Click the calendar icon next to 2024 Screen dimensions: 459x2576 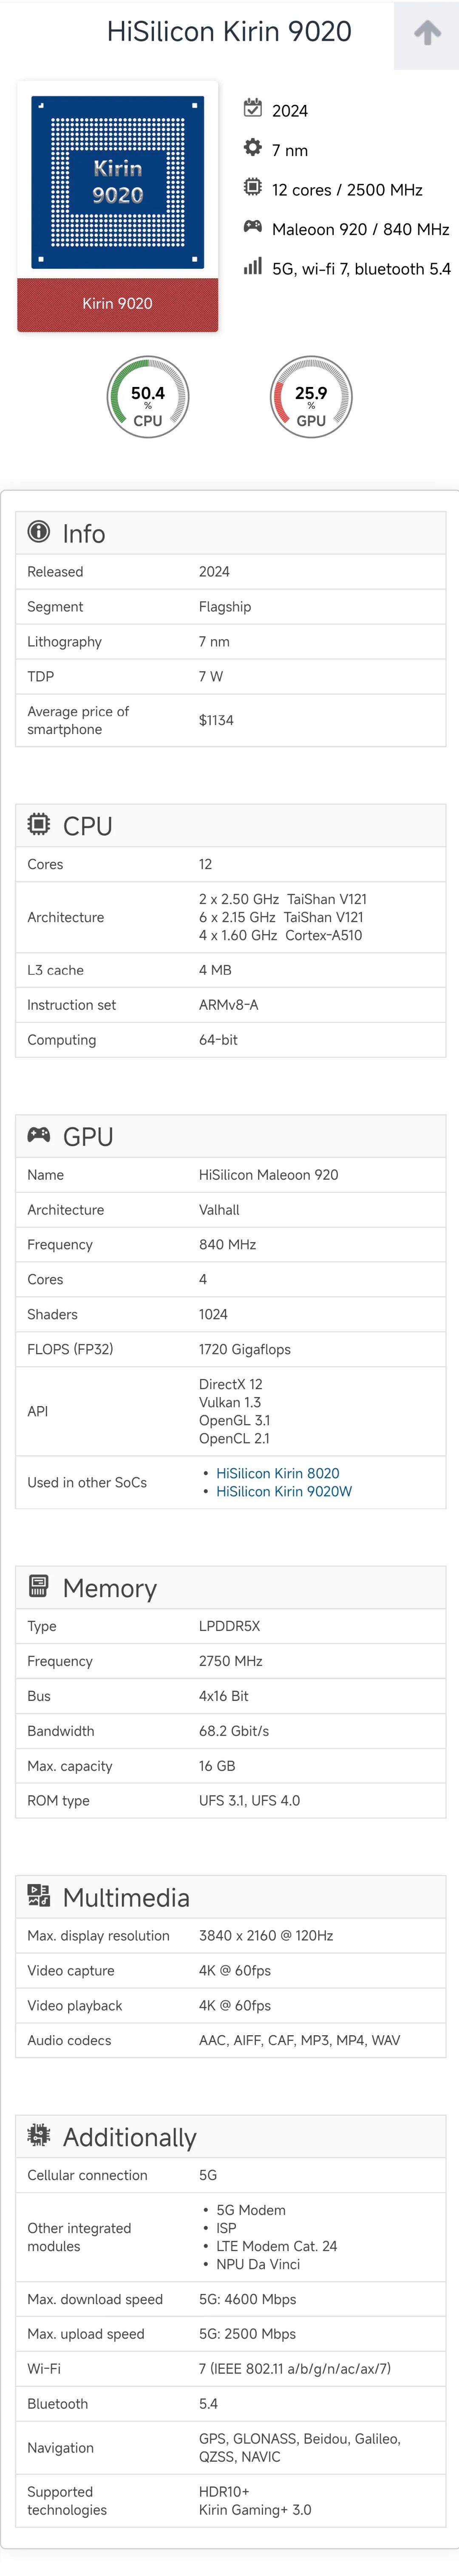[x=253, y=108]
